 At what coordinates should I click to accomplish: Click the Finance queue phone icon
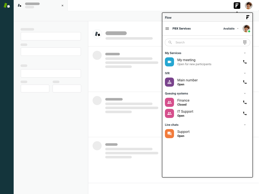(245, 102)
